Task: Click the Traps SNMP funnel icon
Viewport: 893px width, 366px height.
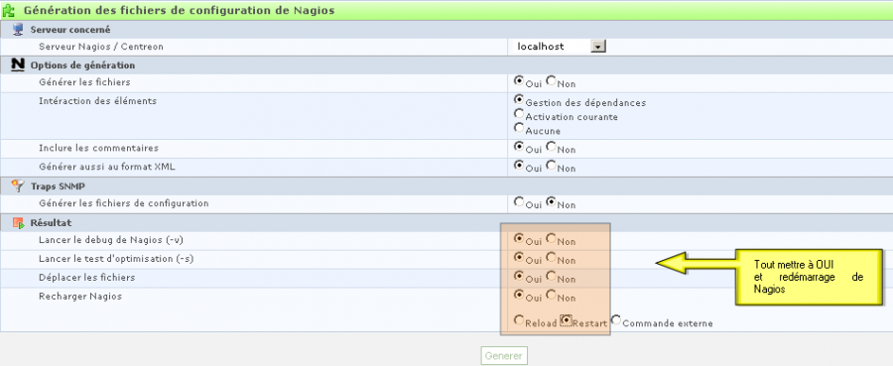Action: click(x=18, y=185)
